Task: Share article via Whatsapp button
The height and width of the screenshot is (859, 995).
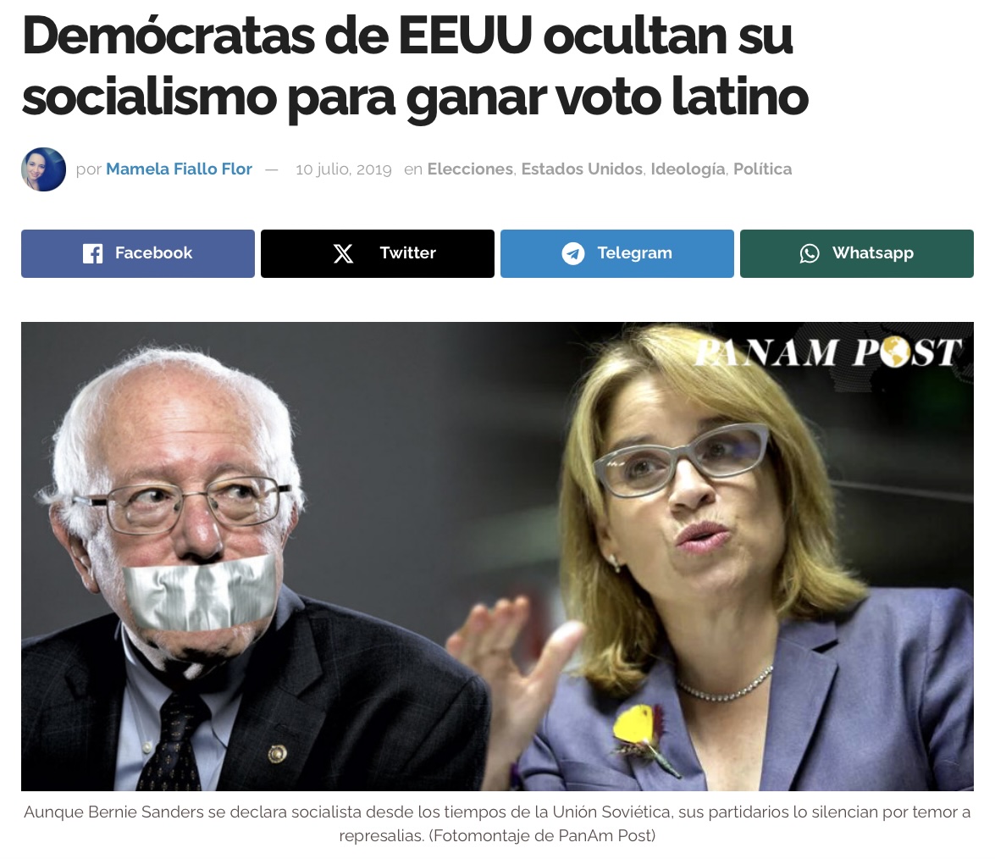Action: (x=857, y=253)
